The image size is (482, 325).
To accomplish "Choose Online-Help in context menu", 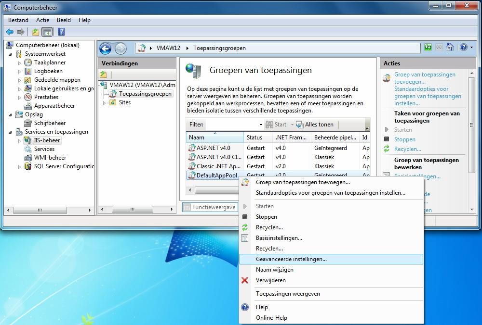I will 332,318.
